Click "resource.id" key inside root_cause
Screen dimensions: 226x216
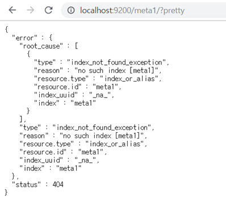57,87
